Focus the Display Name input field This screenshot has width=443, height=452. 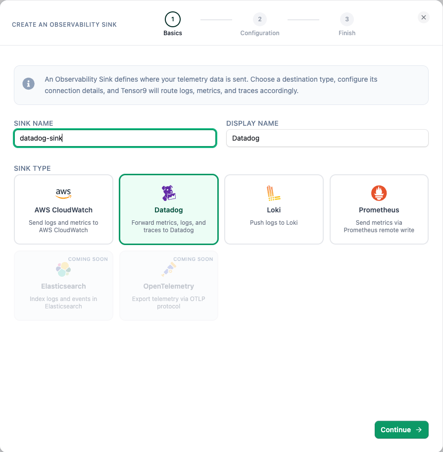point(327,138)
